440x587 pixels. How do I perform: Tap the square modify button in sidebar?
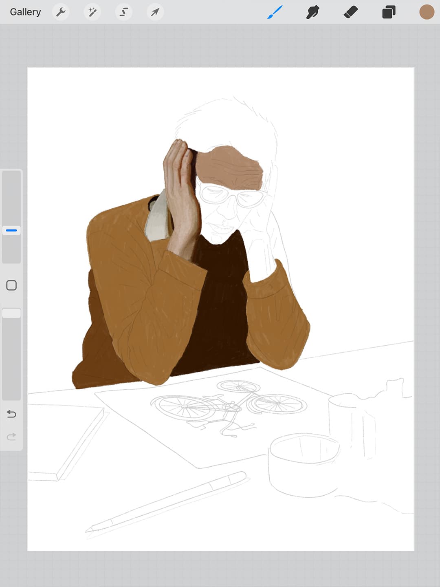[x=11, y=285]
